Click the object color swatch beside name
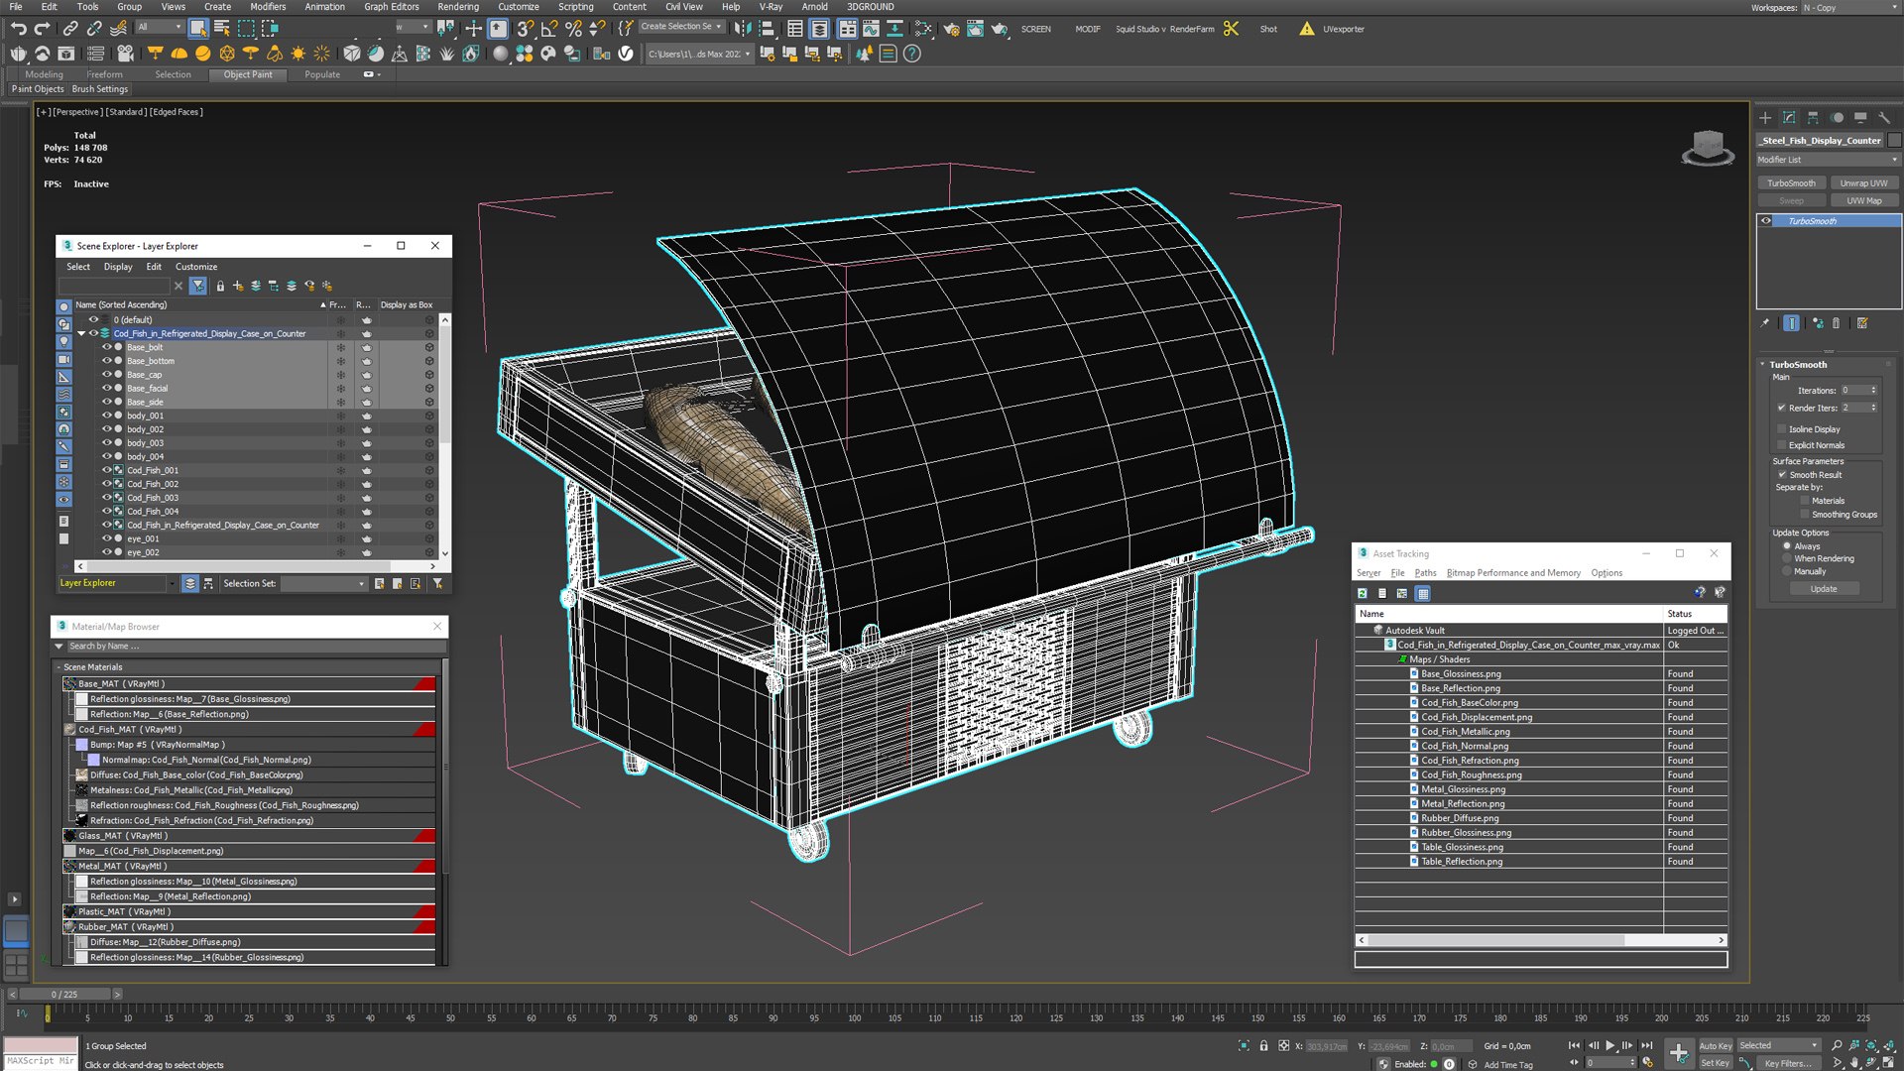The width and height of the screenshot is (1904, 1071). (x=1894, y=140)
